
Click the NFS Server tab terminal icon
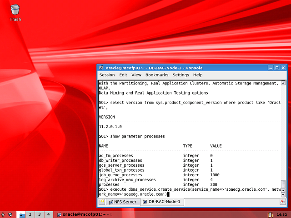[111, 202]
